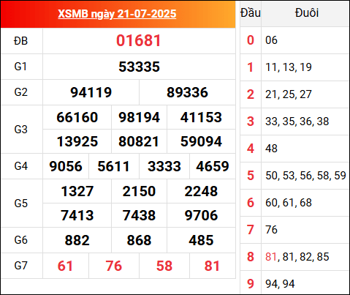Select G7 number 76
The width and height of the screenshot is (350, 295).
coord(113,266)
